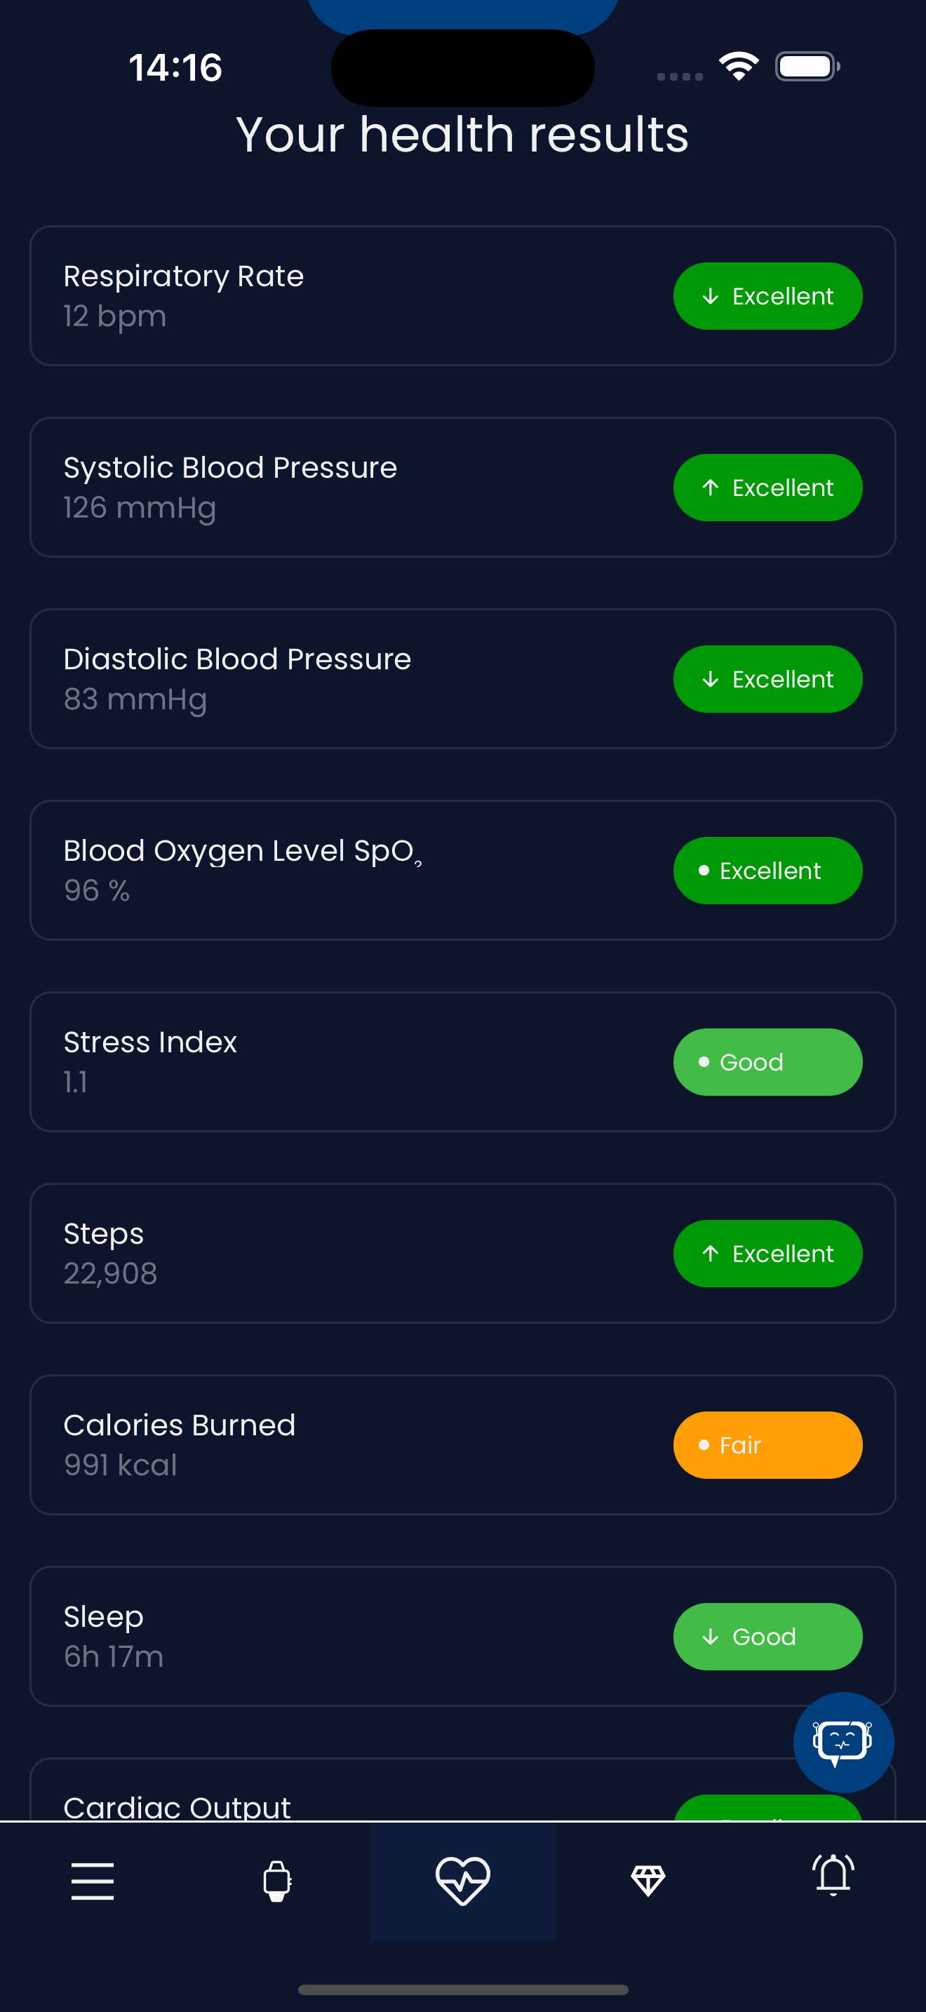This screenshot has width=926, height=2012.
Task: Open the Calories Burned result card
Action: click(463, 1445)
